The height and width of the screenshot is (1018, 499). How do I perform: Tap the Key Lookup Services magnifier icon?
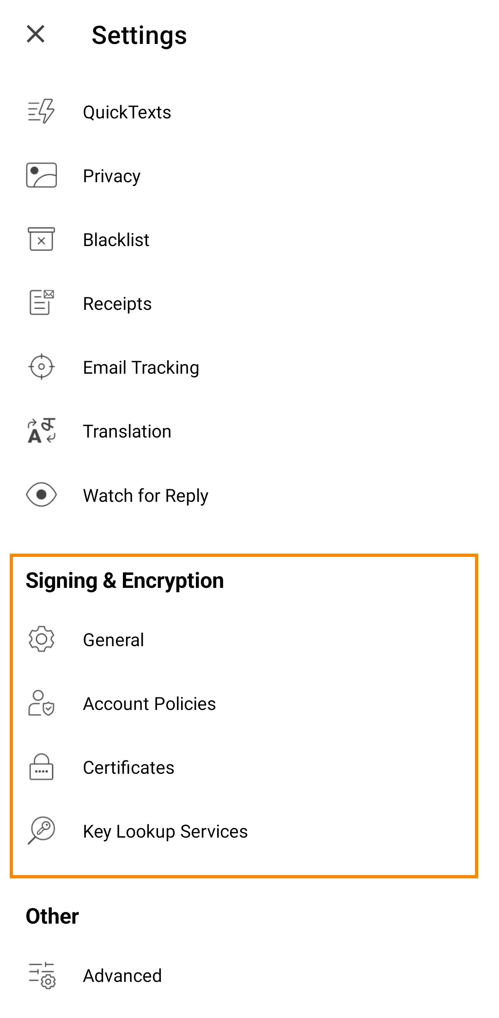click(x=41, y=831)
